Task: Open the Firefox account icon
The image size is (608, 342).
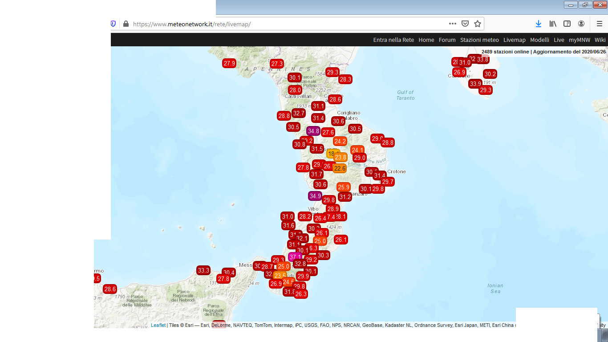Action: point(581,24)
